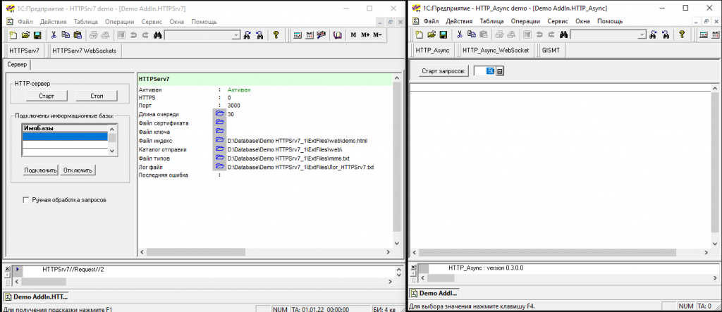Click Cut scissors icon in HTTP_Async window

459,35
